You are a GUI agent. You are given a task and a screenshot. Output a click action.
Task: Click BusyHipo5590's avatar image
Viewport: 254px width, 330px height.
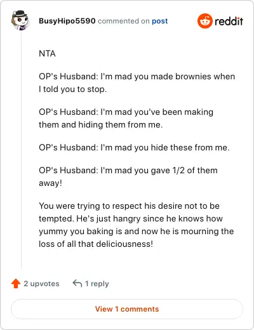[x=20, y=20]
